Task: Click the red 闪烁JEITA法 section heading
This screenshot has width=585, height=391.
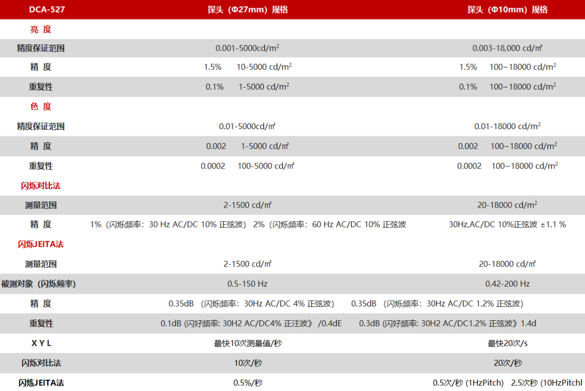Action: [x=41, y=244]
